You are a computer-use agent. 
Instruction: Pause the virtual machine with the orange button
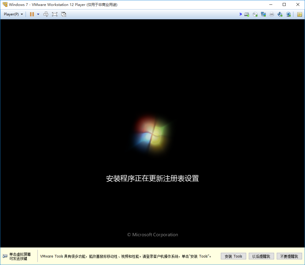(32, 14)
